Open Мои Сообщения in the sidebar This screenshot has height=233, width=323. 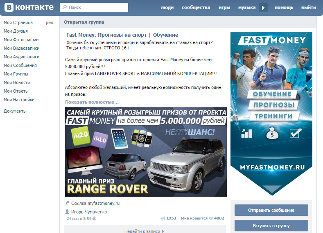coord(20,65)
